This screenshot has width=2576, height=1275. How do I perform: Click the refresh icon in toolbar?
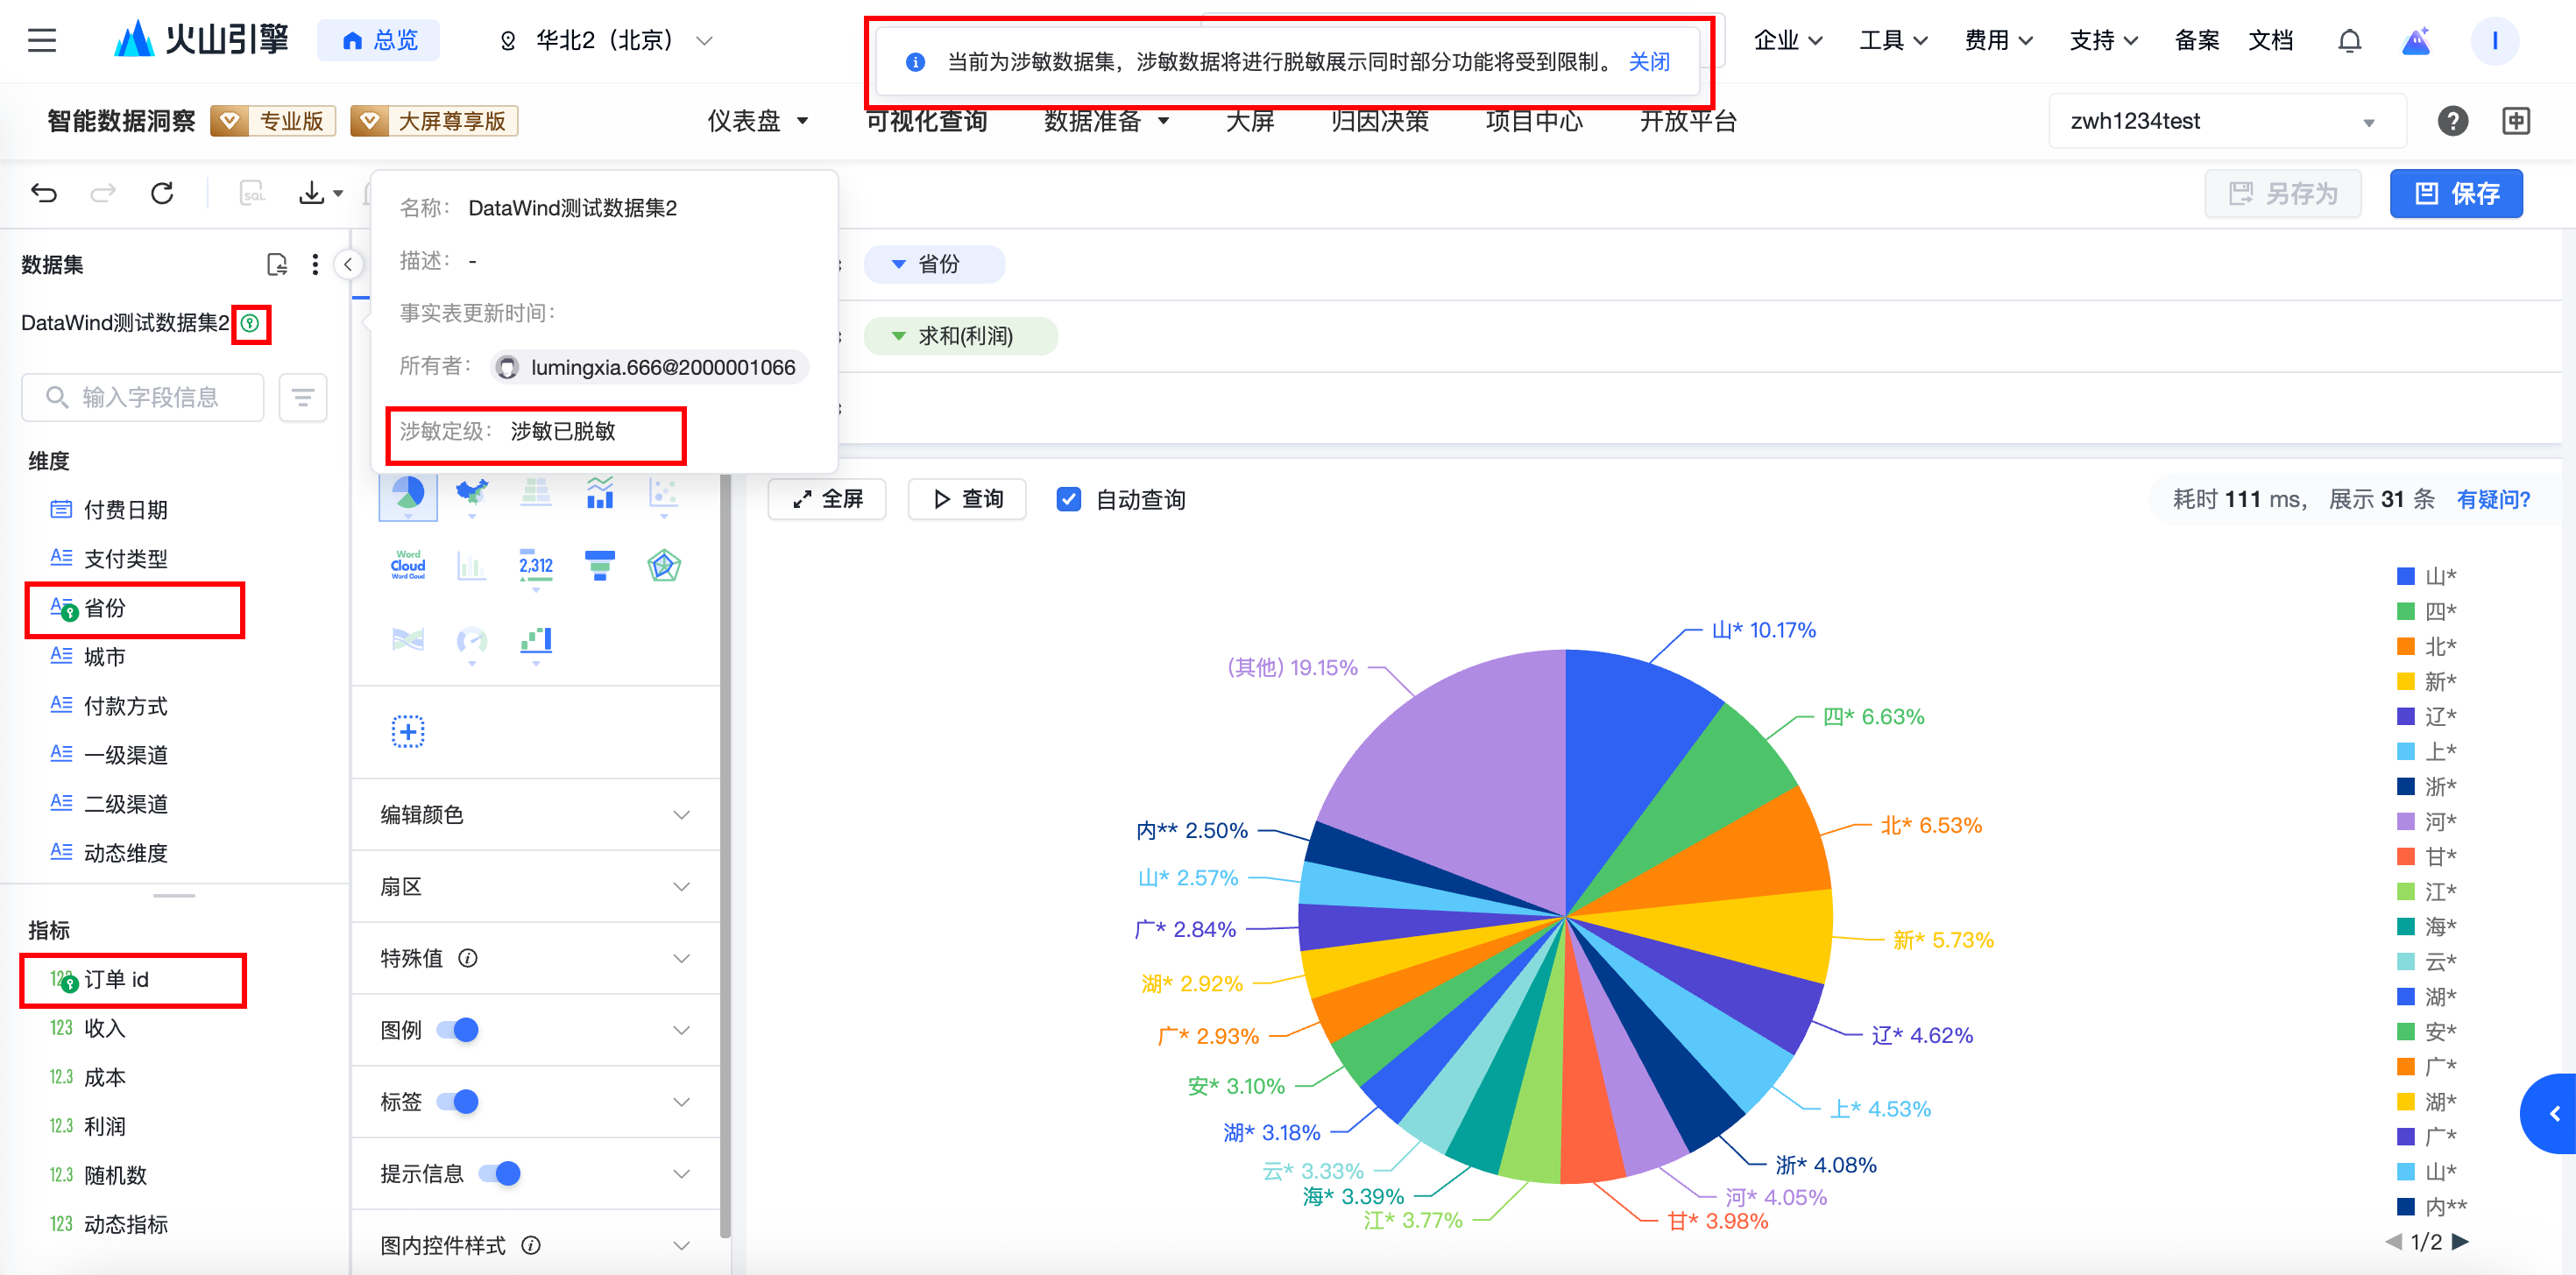pyautogui.click(x=162, y=193)
